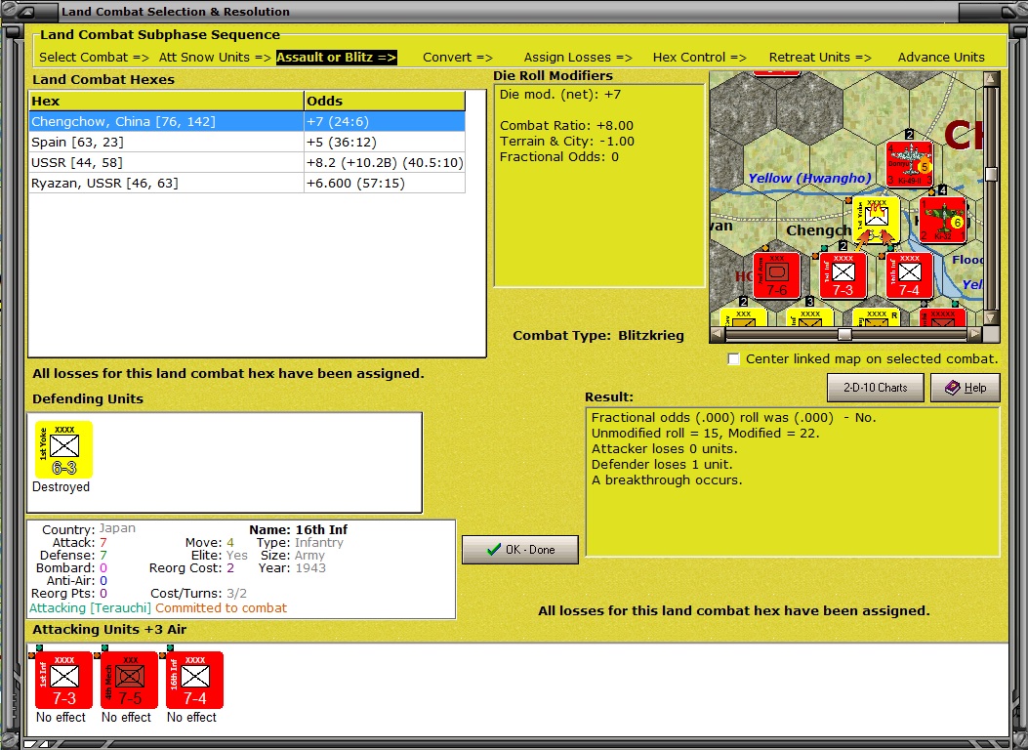Click mini map scroll right arrow
The image size is (1028, 750).
[975, 334]
